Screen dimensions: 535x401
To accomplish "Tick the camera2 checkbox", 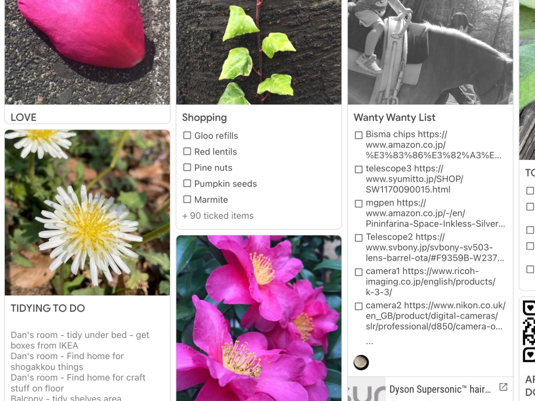I will tap(358, 306).
